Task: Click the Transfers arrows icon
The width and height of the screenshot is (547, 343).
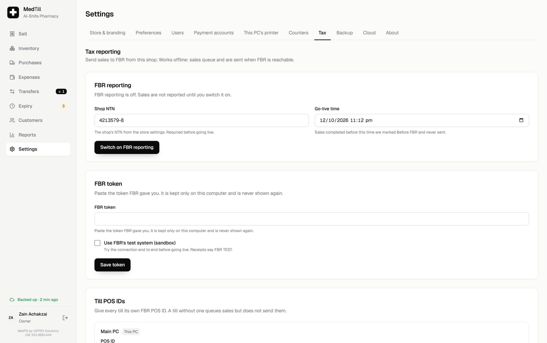Action: coord(12,92)
